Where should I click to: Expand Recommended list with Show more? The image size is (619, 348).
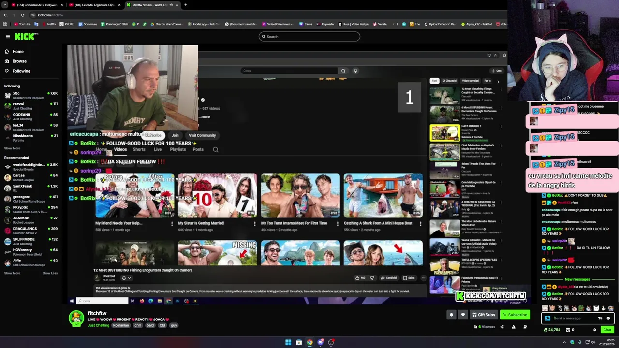[x=12, y=273]
